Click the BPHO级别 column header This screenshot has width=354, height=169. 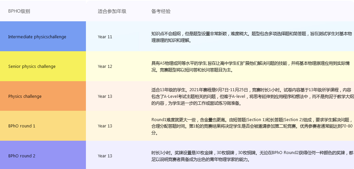[19, 11]
